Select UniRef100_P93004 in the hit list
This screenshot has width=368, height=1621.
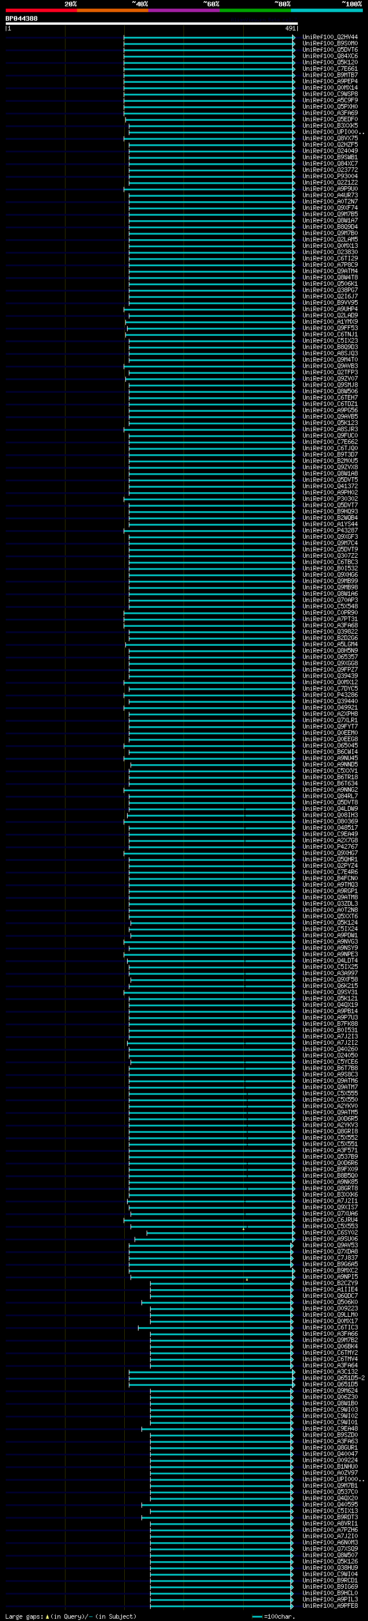coord(330,176)
